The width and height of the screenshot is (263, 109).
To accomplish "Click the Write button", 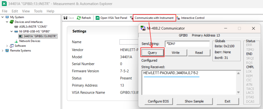I will coord(176,53).
